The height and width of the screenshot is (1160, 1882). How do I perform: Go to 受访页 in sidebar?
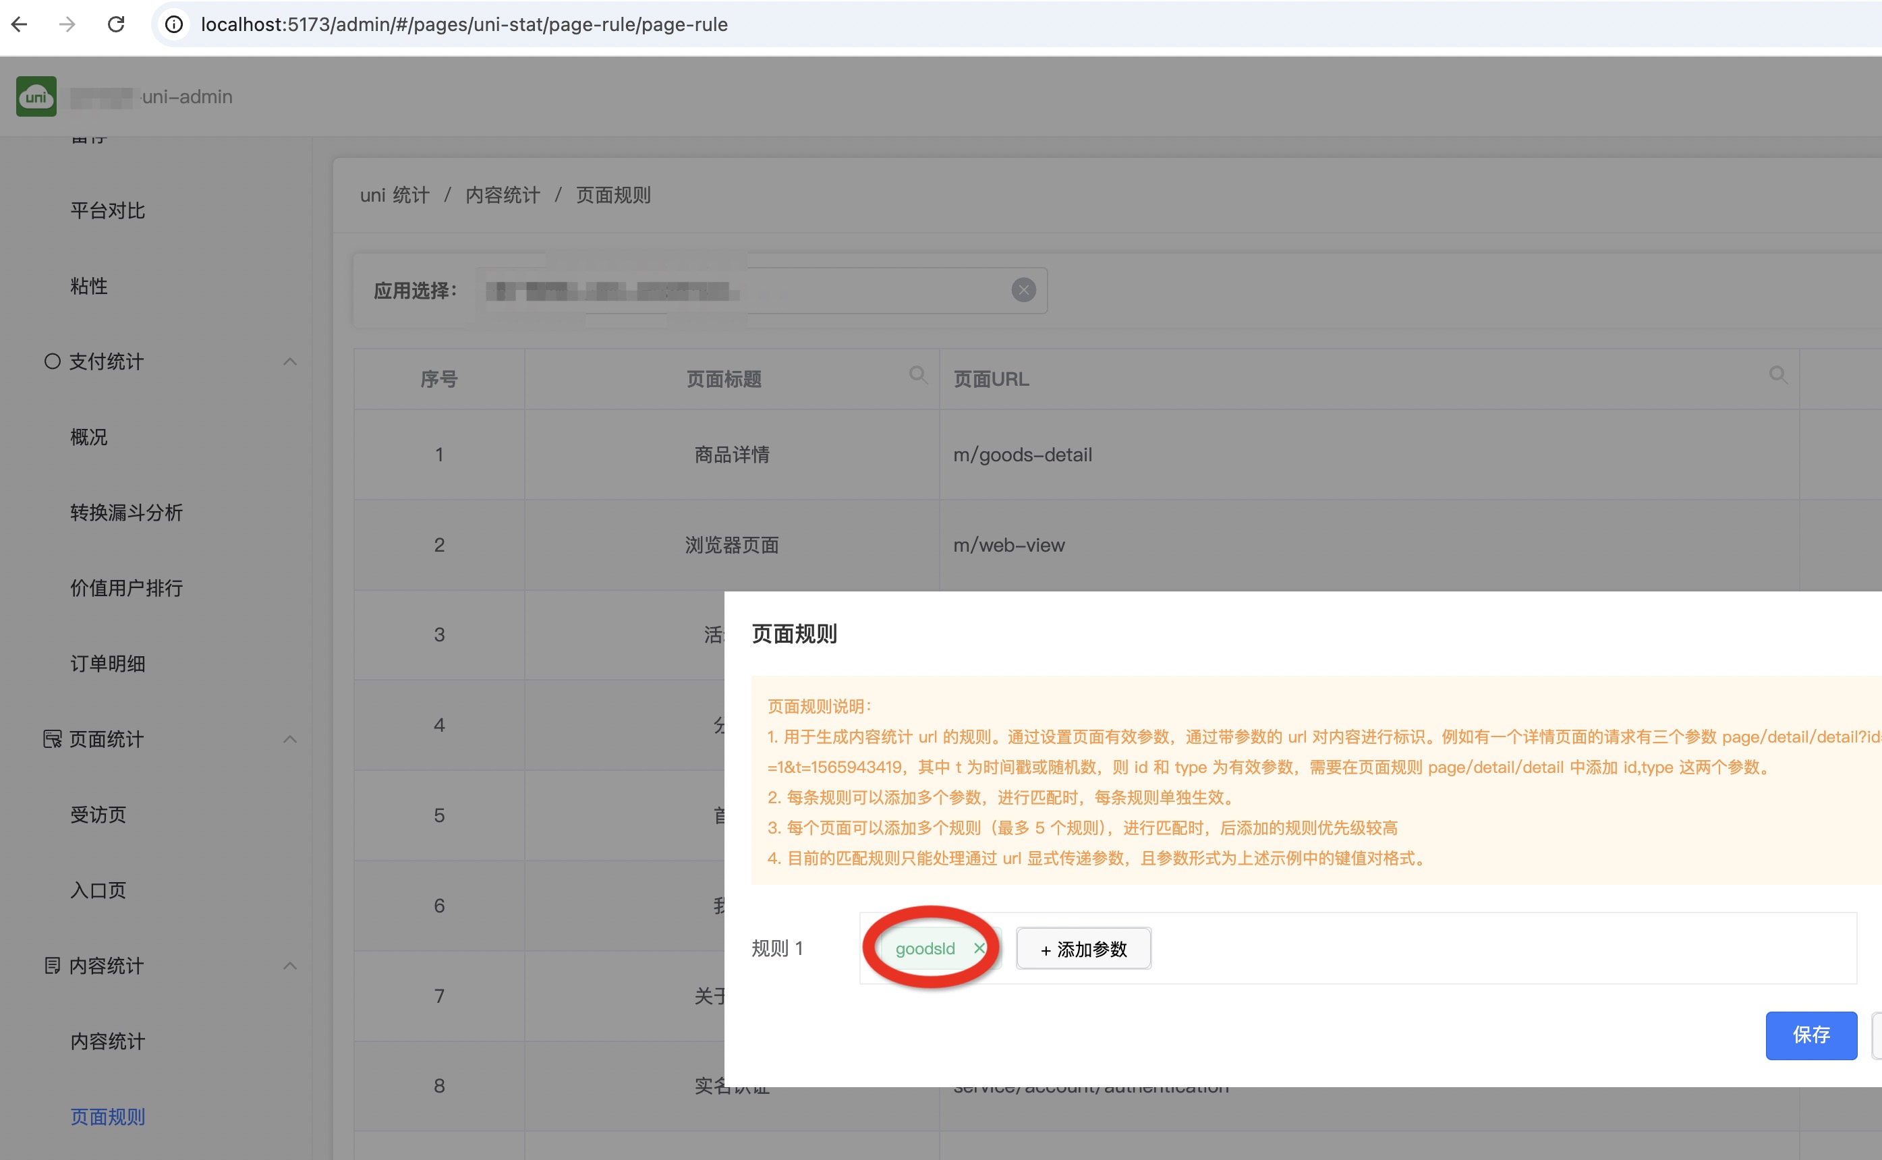click(x=97, y=815)
